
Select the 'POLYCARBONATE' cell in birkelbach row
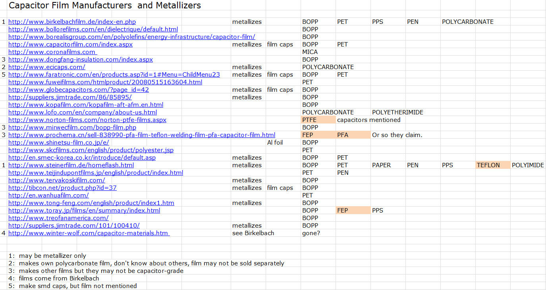click(x=468, y=22)
